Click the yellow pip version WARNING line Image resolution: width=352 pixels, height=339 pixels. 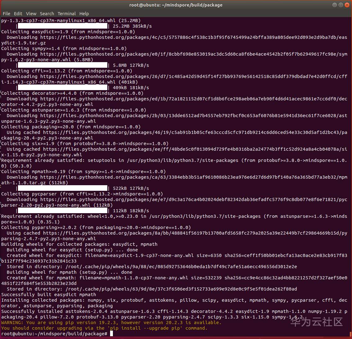point(111,322)
